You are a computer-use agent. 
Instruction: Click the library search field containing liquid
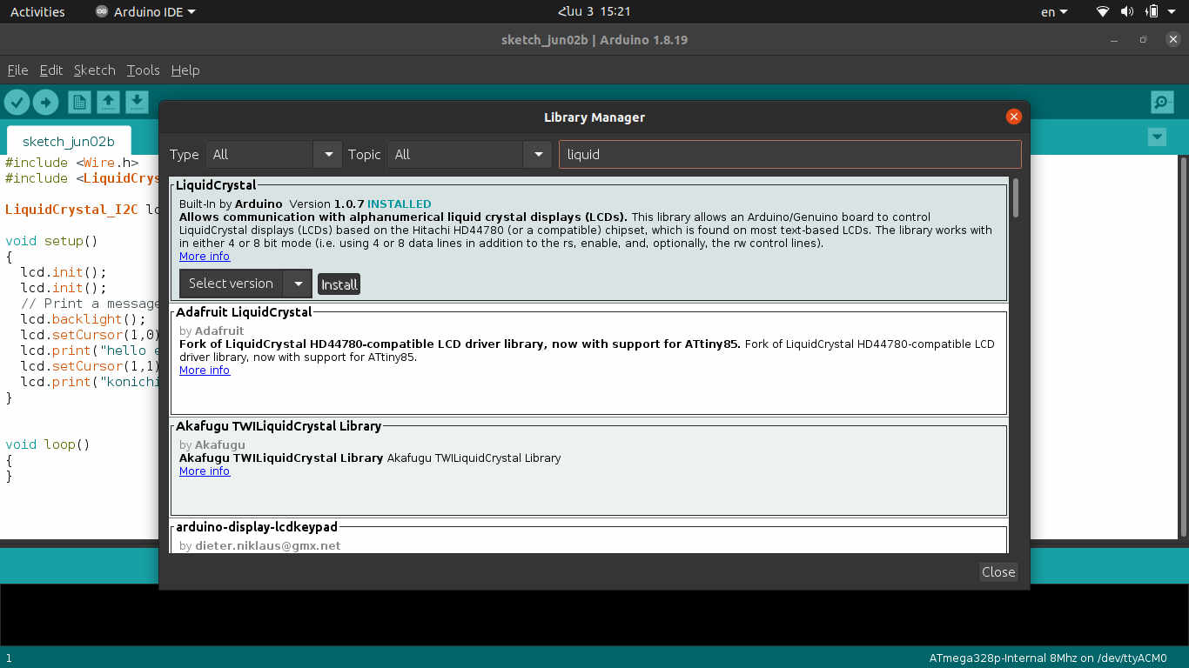(x=789, y=155)
